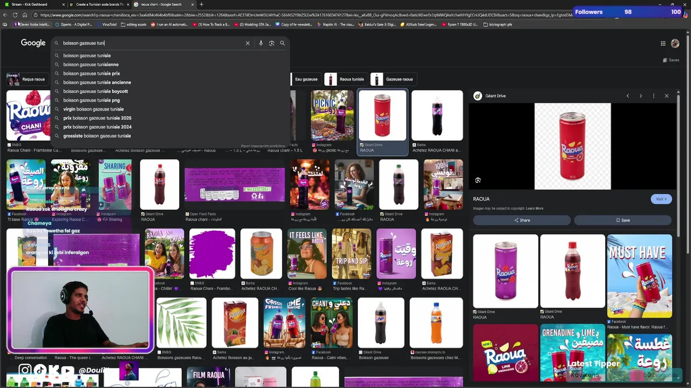Image resolution: width=691 pixels, height=388 pixels.
Task: Click the Share button in preview
Action: point(521,220)
